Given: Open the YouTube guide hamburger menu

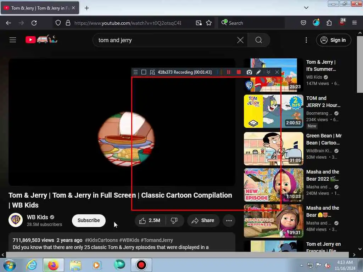Looking at the screenshot, I should pyautogui.click(x=13, y=40).
